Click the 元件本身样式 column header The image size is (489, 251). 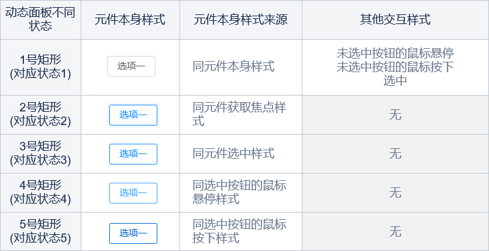click(130, 20)
